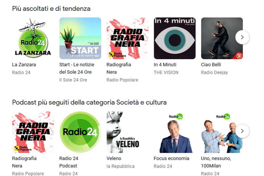The height and width of the screenshot is (176, 264).
Task: Open Uno, nessuno, 100Milan cover image
Action: pos(222,132)
